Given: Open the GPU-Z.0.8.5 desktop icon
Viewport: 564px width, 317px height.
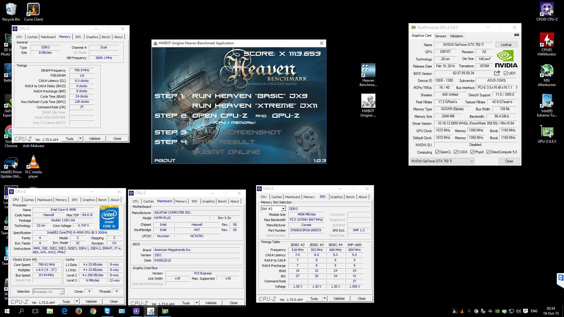Looking at the screenshot, I should pos(547,134).
